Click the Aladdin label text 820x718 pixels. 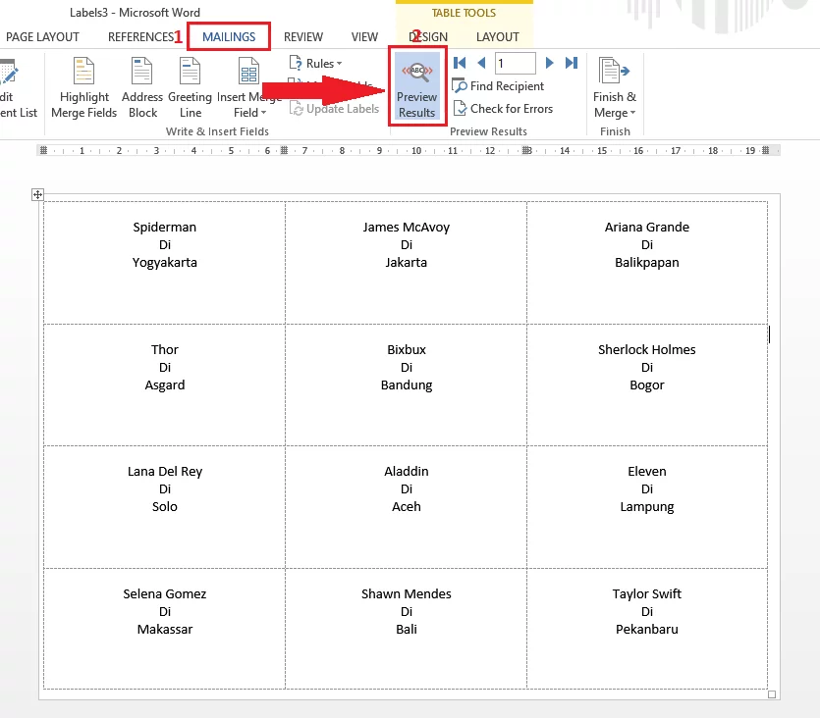pyautogui.click(x=407, y=472)
